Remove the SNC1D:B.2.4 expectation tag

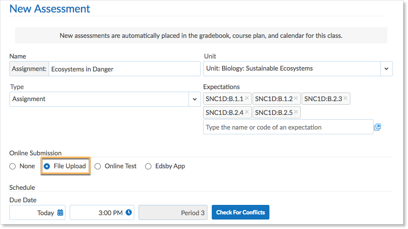point(247,112)
